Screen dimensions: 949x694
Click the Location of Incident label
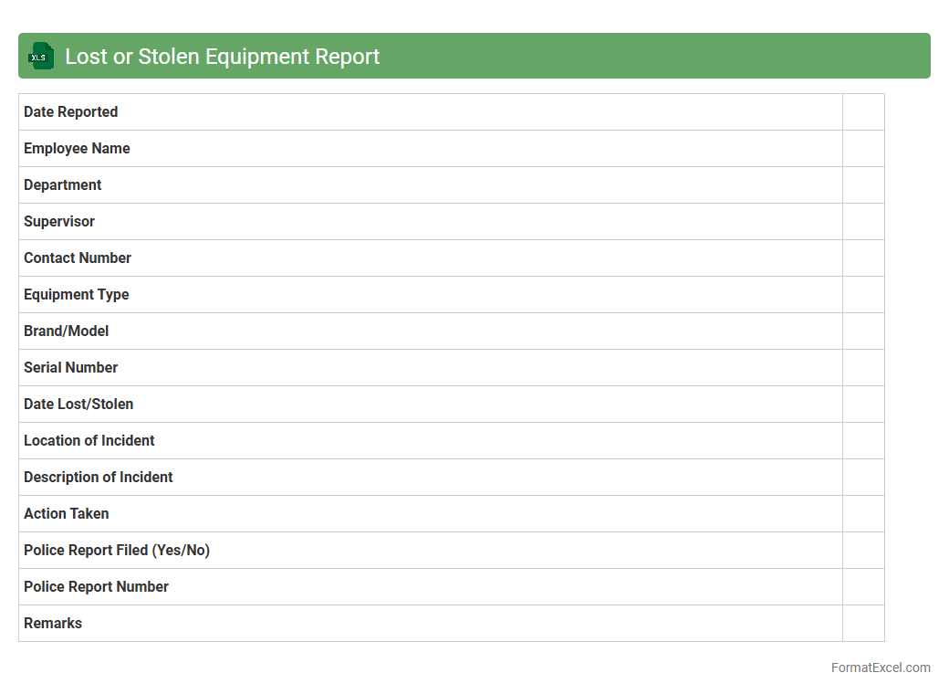(89, 441)
